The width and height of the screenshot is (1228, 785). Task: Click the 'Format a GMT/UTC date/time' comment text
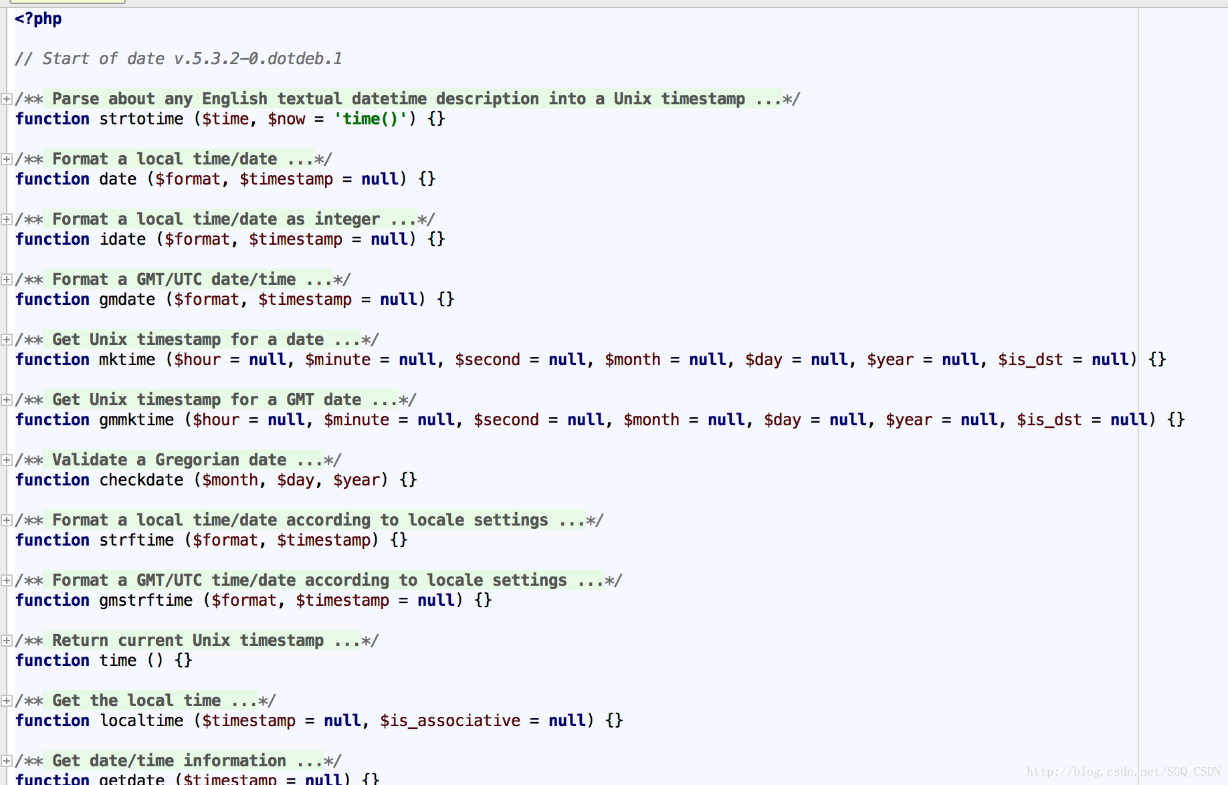click(x=188, y=279)
